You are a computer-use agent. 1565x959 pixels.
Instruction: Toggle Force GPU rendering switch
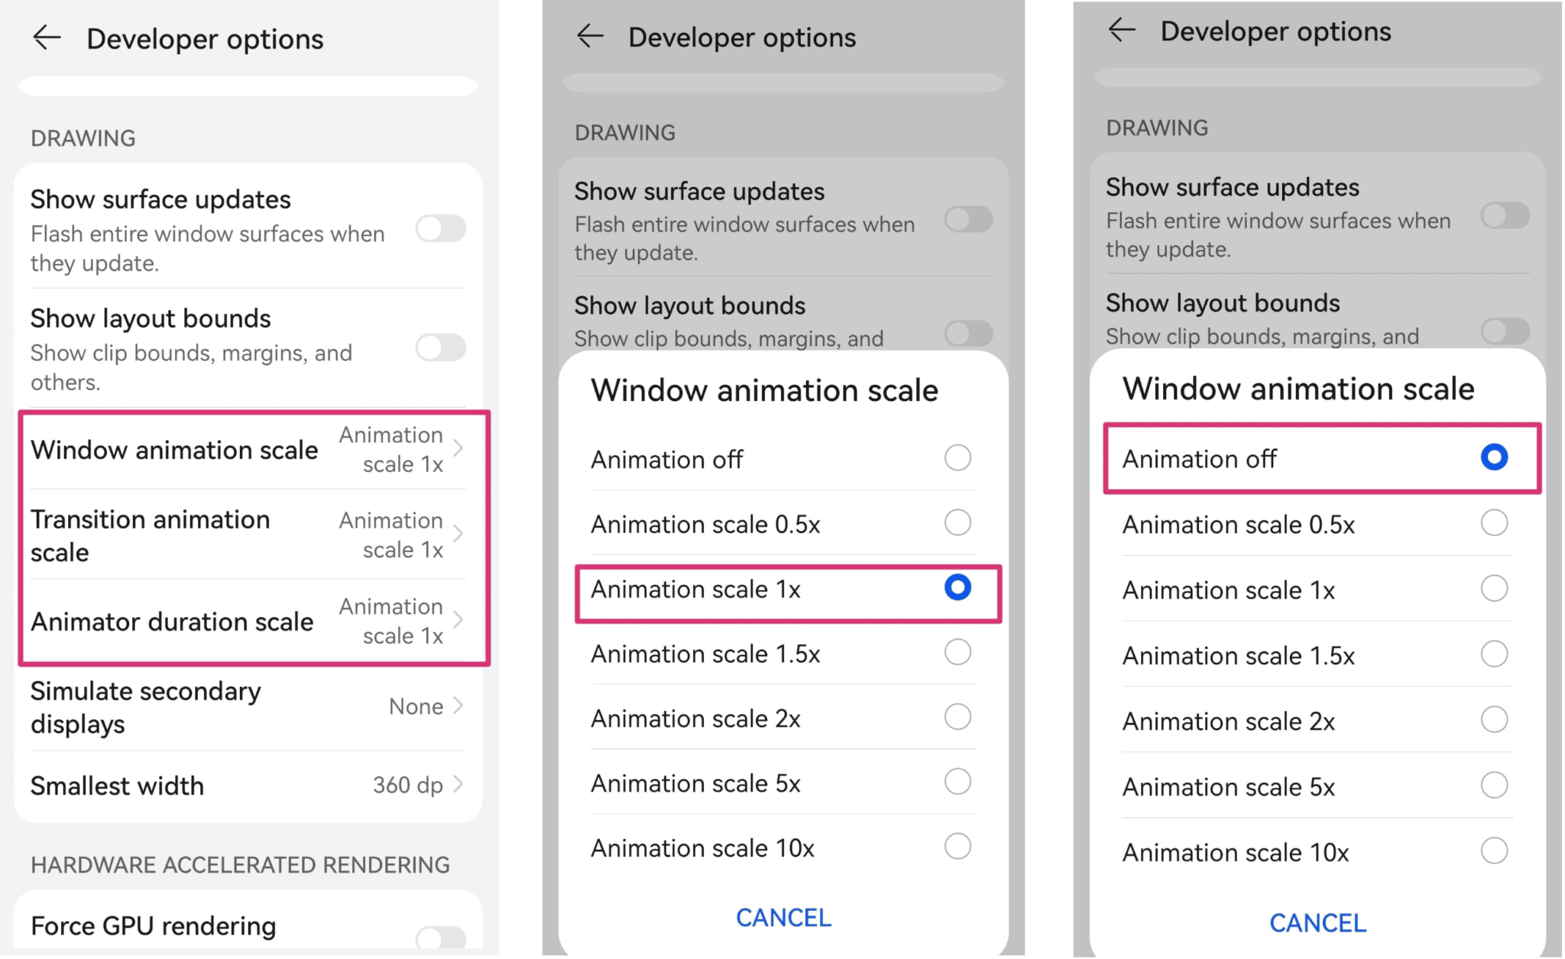coord(441,938)
